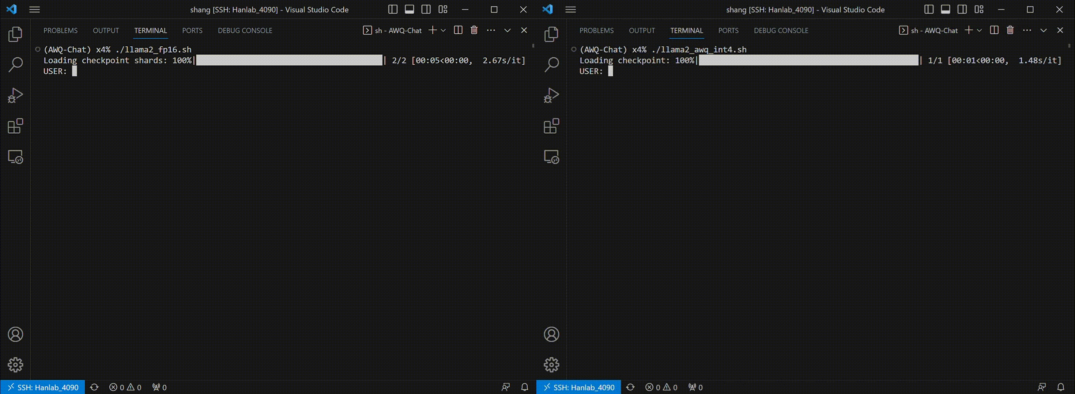Viewport: 1075px width, 394px height.
Task: Click the Extensions icon left sidebar
Action: 15,126
